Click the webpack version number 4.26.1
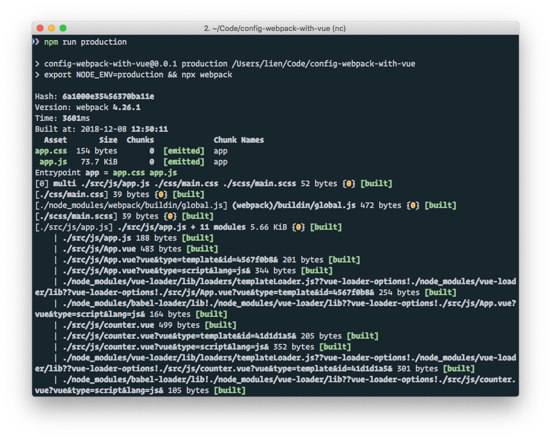The image size is (551, 439). click(127, 107)
